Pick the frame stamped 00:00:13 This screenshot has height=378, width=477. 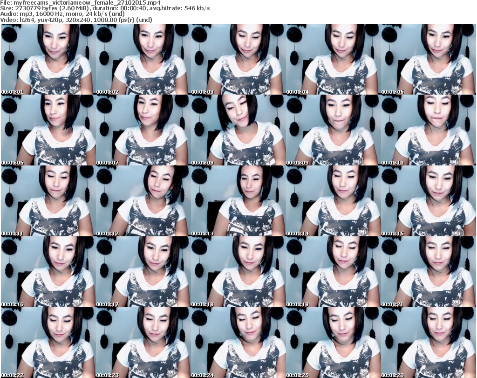[238, 201]
